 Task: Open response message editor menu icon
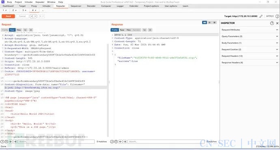[150, 30]
